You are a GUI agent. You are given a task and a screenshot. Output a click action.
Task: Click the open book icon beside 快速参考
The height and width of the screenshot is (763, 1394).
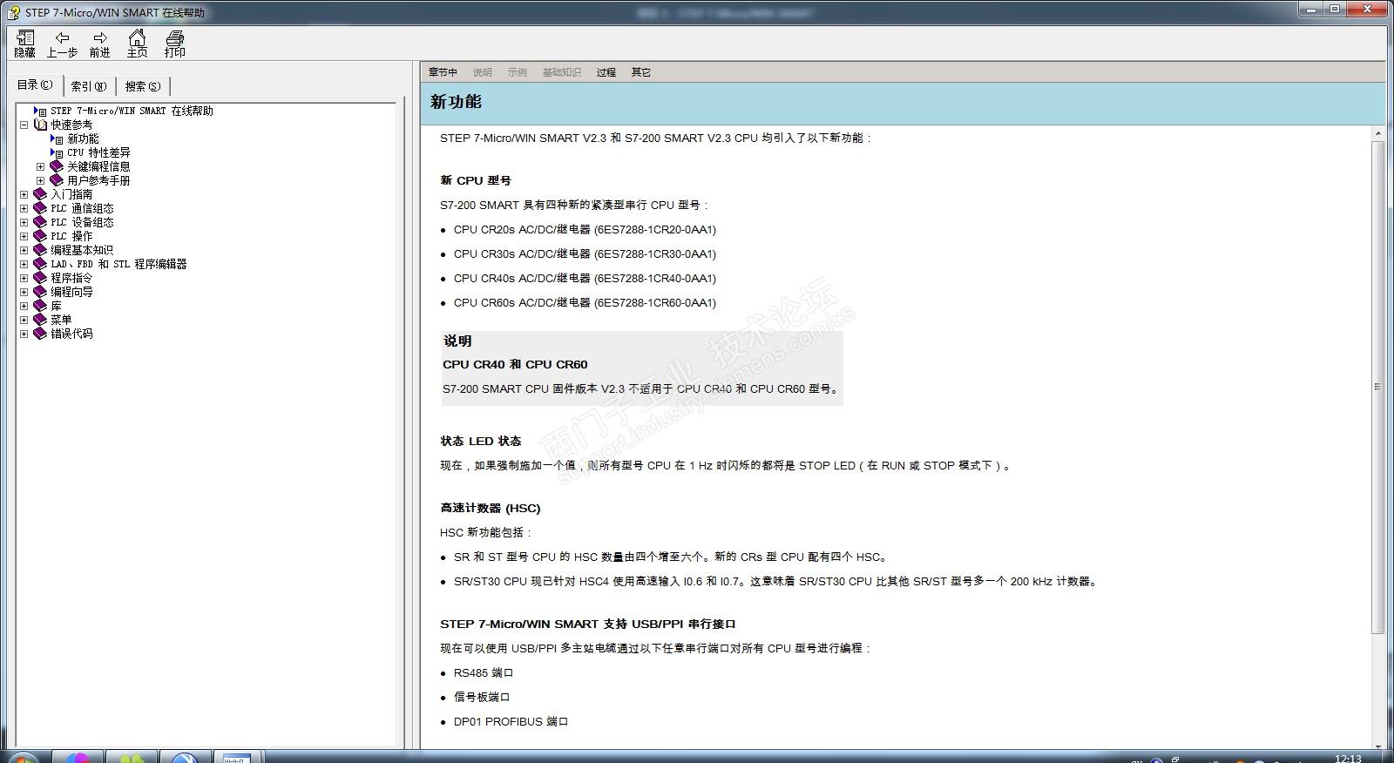[40, 125]
